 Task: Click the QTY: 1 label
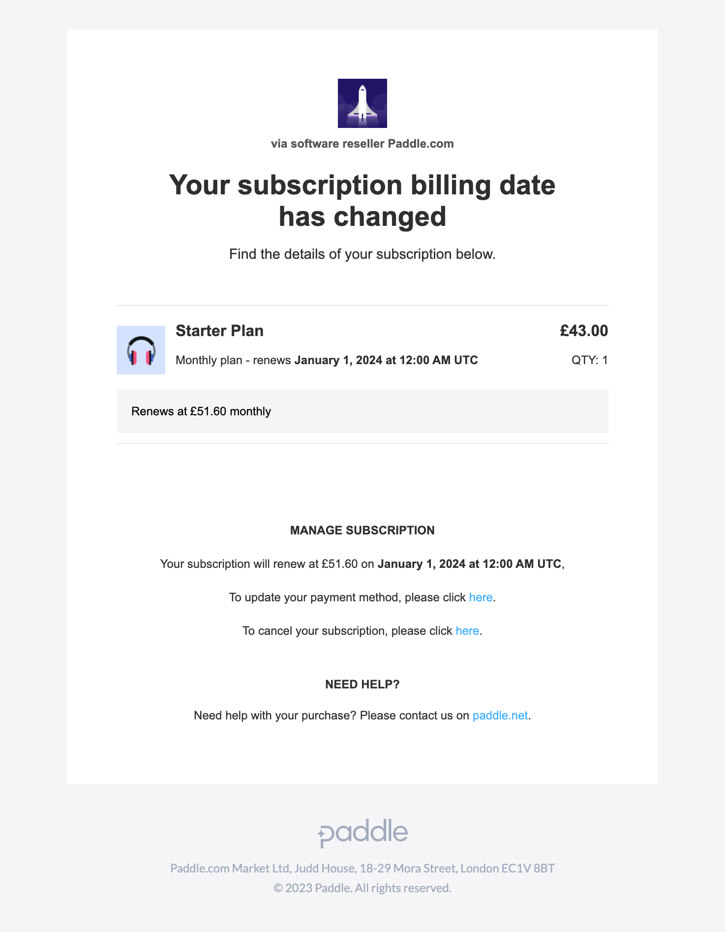click(x=590, y=360)
